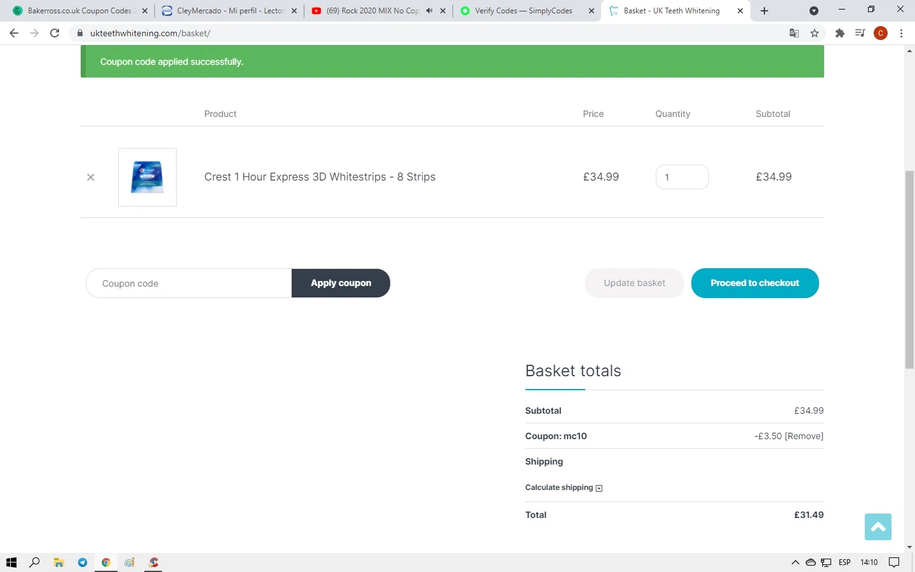Open the Crest Whitestrips product thumbnail
The height and width of the screenshot is (572, 915).
tap(147, 177)
